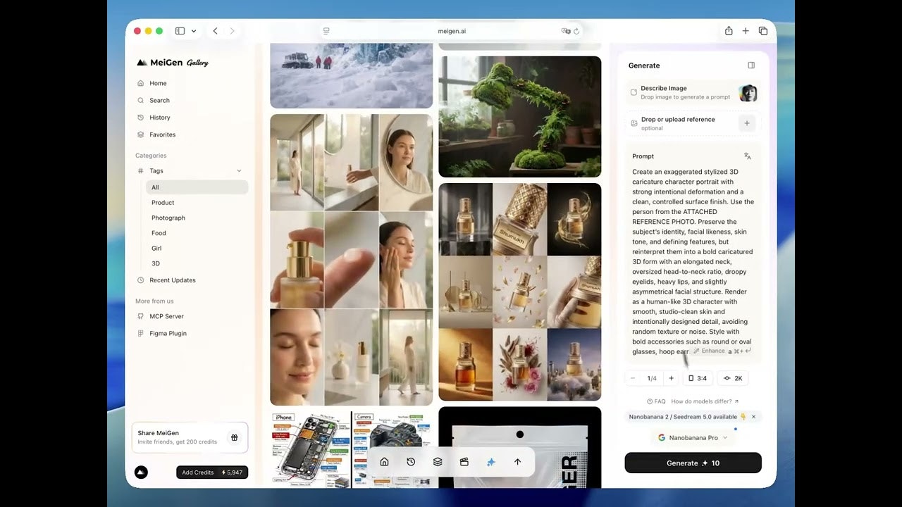
Task: Select the Photograph tag in sidebar
Action: coord(168,218)
